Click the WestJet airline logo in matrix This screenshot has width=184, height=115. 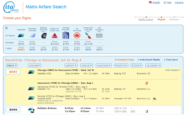coord(21,35)
